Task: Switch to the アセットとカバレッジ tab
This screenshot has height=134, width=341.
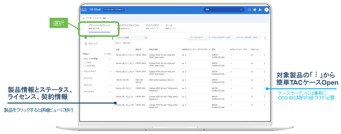Action: (x=99, y=27)
